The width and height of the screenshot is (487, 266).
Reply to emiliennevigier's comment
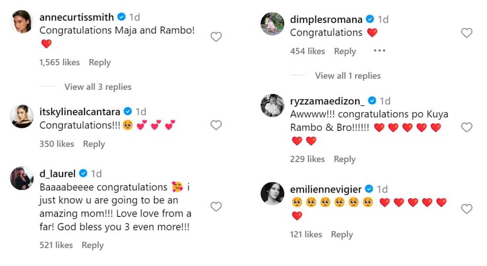(x=342, y=235)
